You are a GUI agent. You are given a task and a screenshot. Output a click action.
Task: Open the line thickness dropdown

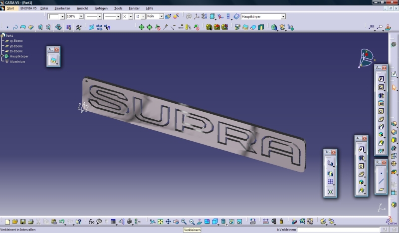99,16
